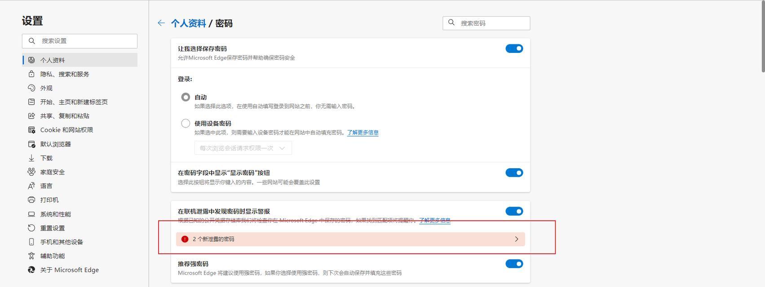Click the 重置设置 reset icon
Image resolution: width=765 pixels, height=287 pixels.
[x=31, y=228]
